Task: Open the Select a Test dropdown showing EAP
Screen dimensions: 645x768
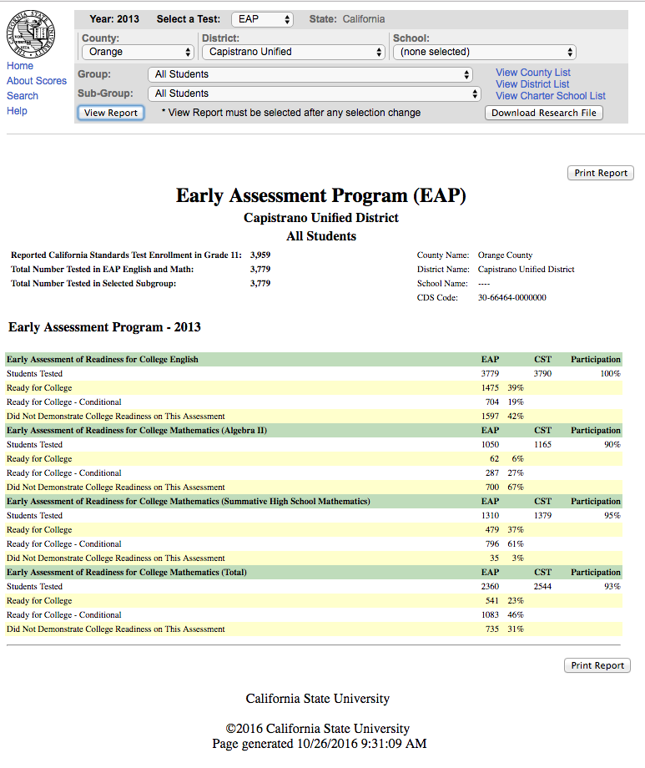Action: (263, 19)
